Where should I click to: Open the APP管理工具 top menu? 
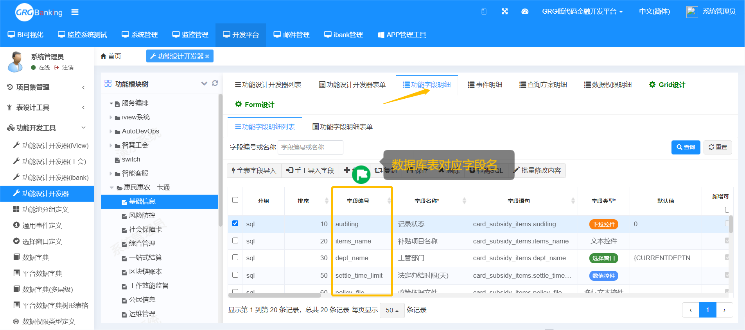tap(402, 35)
